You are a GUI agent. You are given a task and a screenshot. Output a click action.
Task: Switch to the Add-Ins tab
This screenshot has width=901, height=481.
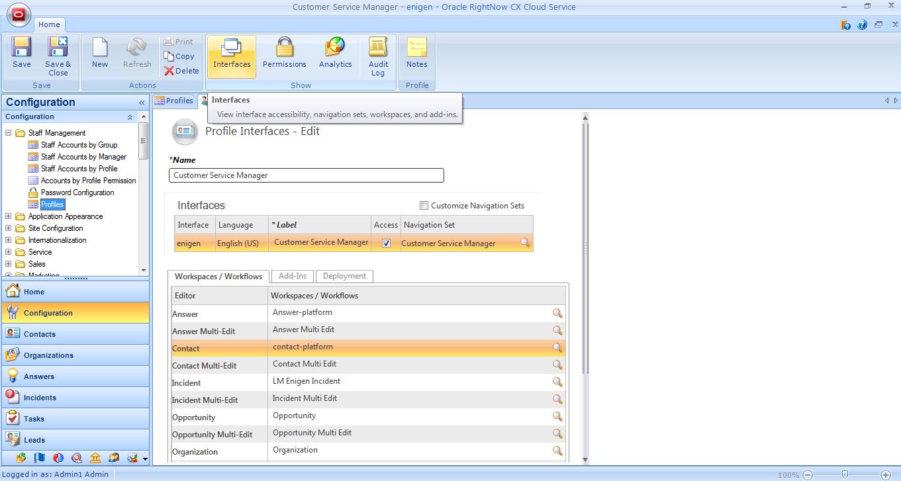coord(292,276)
